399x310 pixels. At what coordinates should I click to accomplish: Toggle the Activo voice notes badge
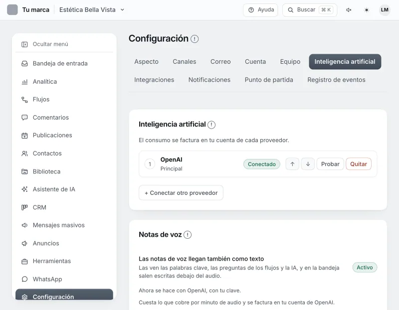click(x=365, y=268)
